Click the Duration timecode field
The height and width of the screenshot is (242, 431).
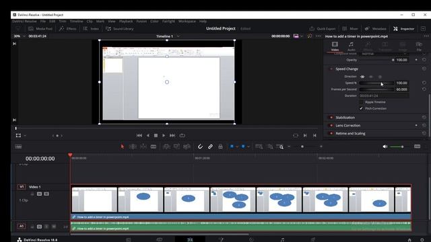pyautogui.click(x=384, y=95)
